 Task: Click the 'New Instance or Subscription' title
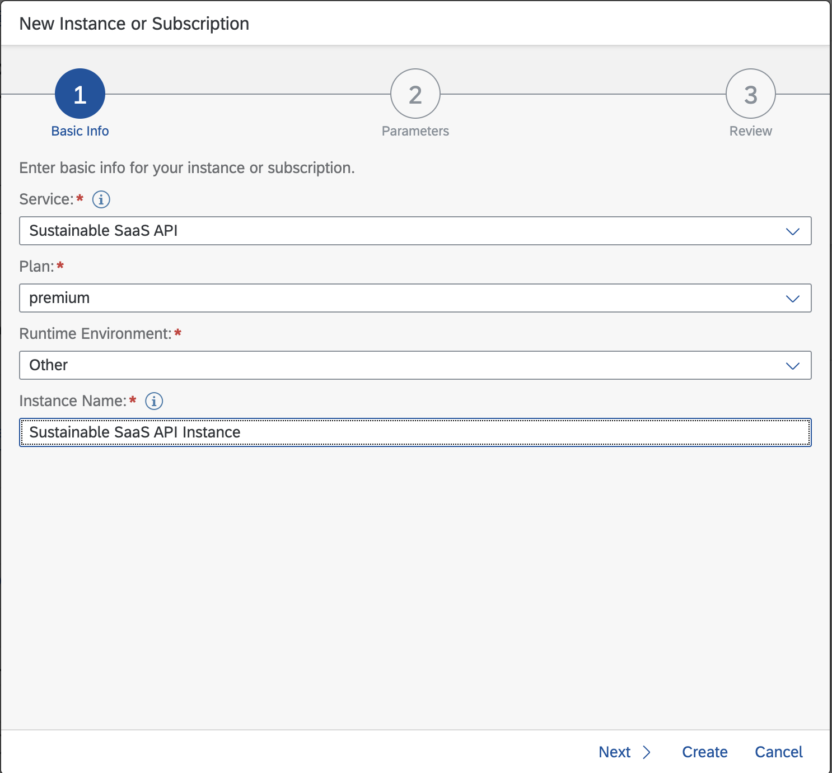[134, 24]
